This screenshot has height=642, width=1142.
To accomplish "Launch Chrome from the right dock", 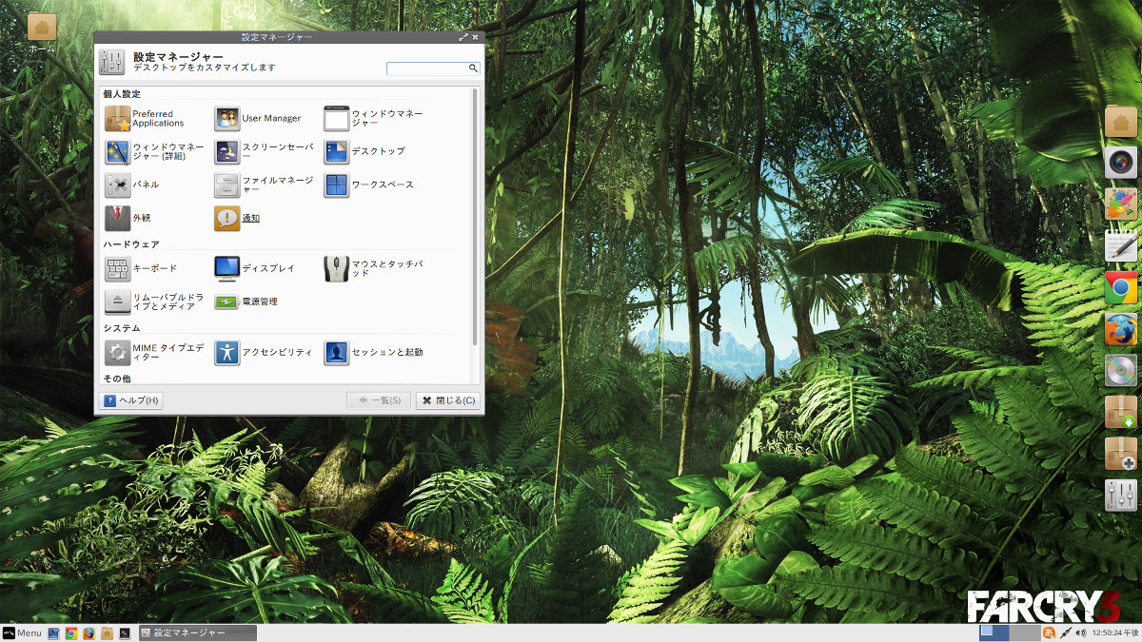I will point(1121,287).
